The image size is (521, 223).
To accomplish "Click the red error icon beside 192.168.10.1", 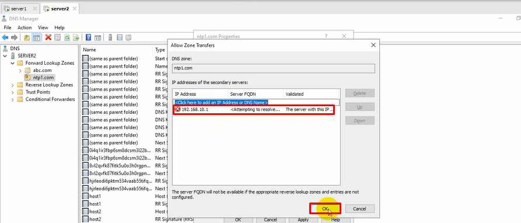I will point(178,109).
